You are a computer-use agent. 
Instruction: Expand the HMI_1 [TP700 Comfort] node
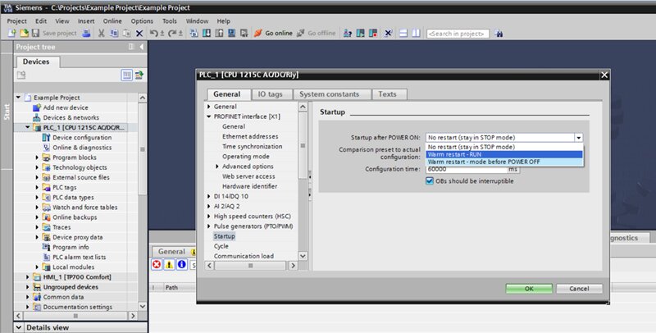tap(28, 277)
